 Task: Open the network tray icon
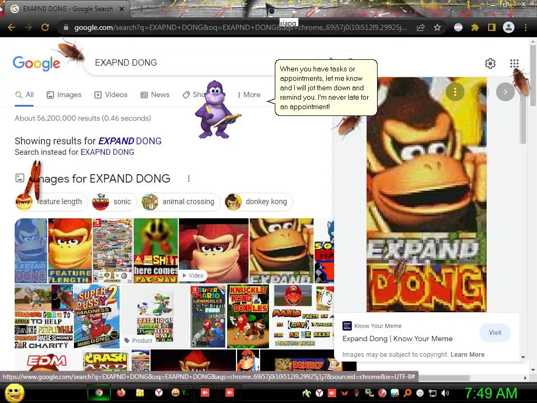(433, 393)
